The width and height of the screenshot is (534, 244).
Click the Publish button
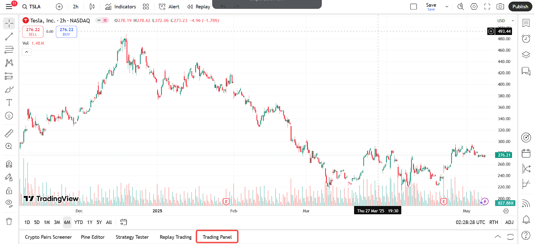point(520,7)
